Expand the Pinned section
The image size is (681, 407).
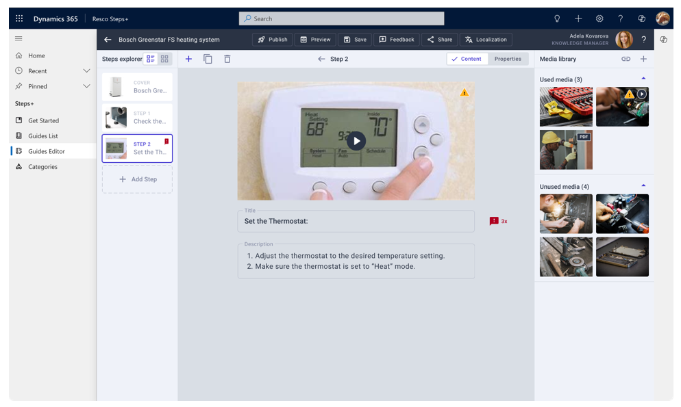(86, 86)
